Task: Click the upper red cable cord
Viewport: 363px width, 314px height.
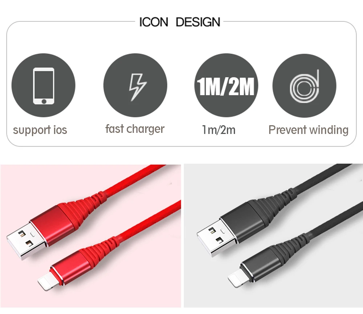Action: pos(135,179)
